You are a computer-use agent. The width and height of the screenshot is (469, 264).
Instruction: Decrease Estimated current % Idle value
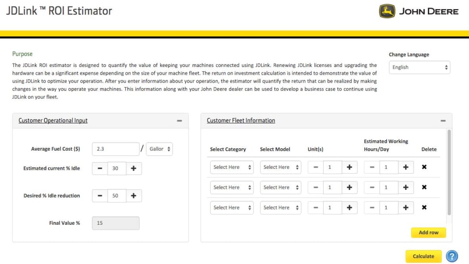coord(100,168)
